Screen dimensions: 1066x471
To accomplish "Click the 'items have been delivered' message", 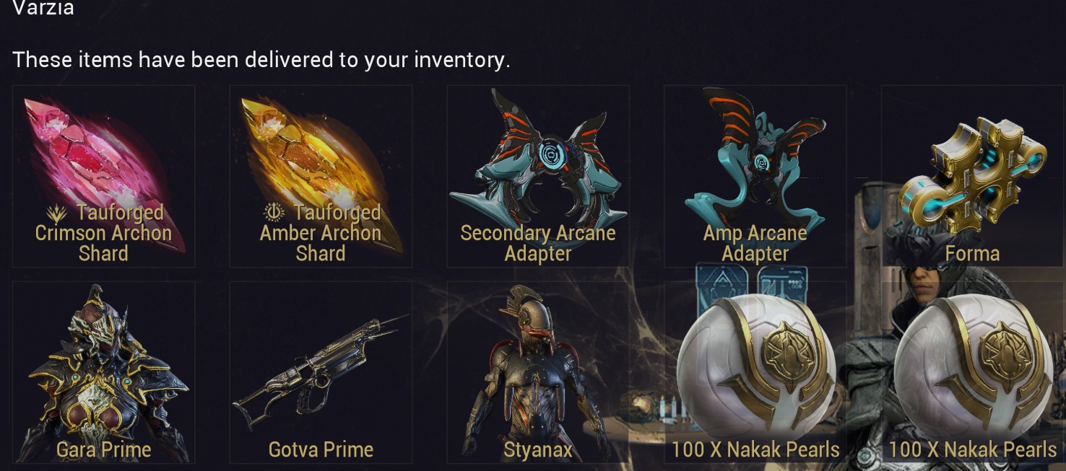I will point(261,59).
